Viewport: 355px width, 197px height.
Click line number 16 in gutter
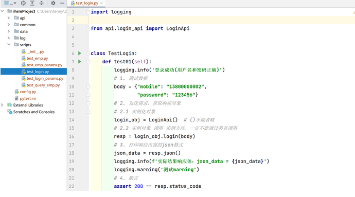pos(72,136)
